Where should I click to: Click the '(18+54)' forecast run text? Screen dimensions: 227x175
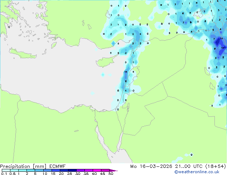point(216,166)
